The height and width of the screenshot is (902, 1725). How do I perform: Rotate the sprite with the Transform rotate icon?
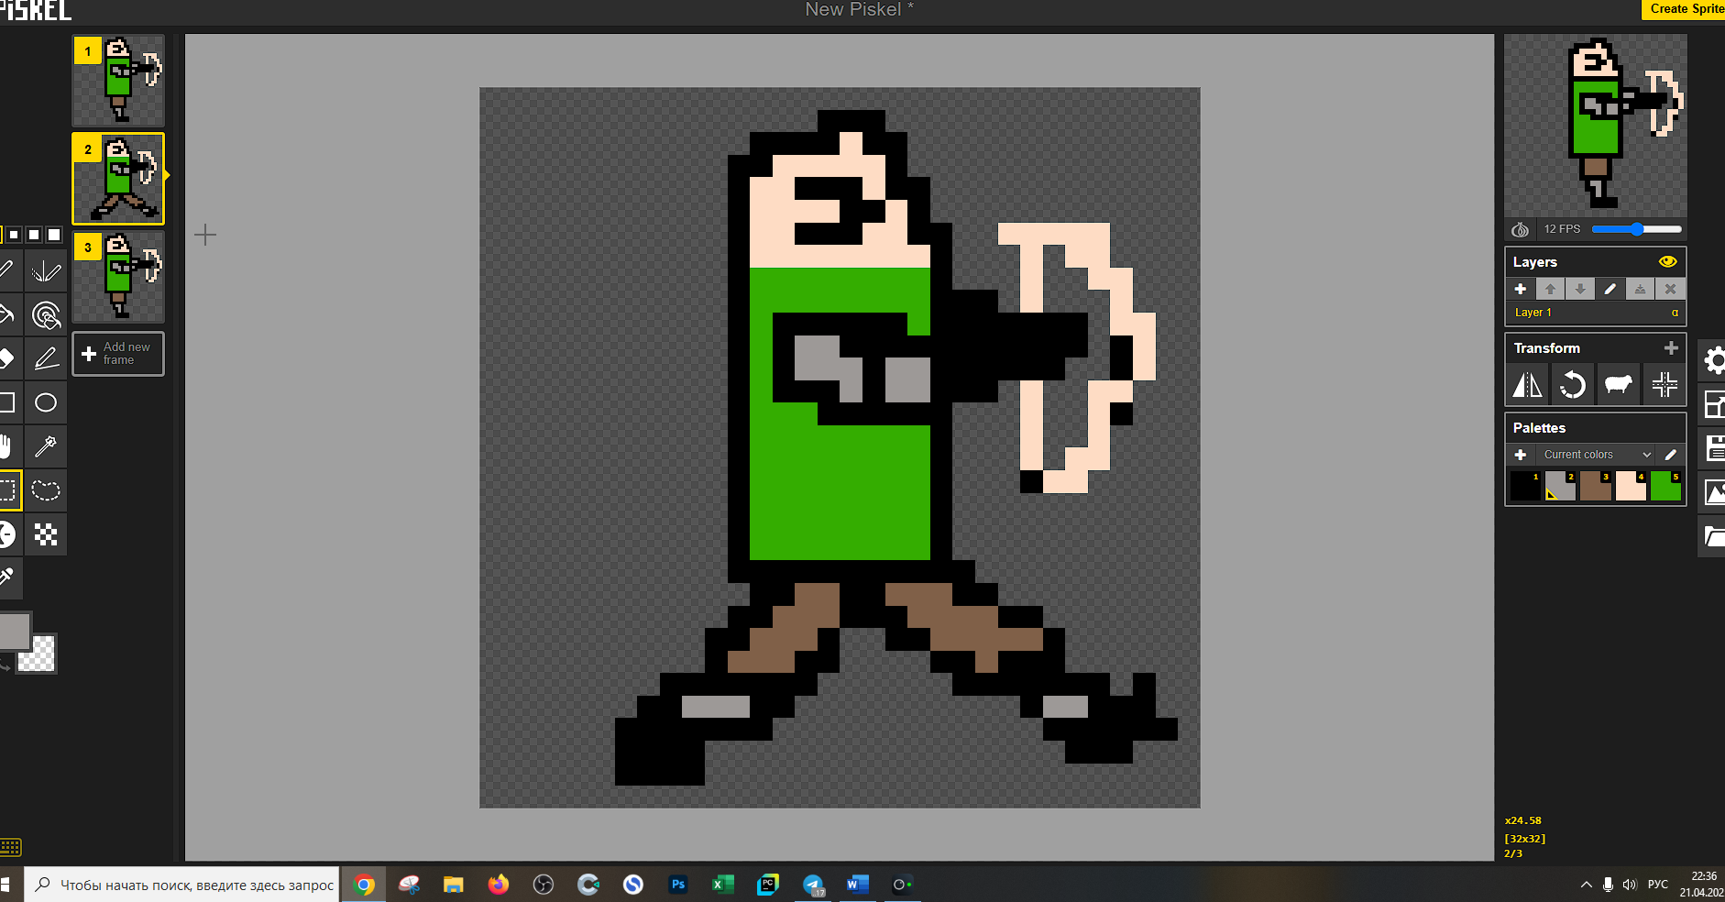[x=1573, y=385]
